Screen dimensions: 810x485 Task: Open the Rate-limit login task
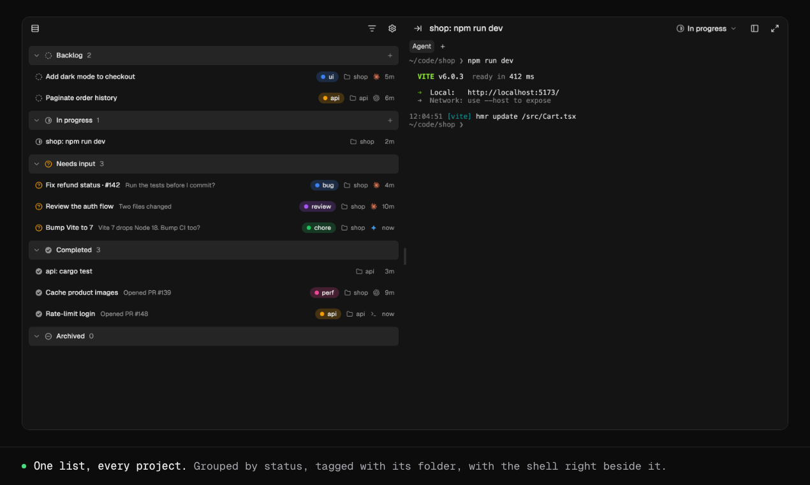pos(214,314)
